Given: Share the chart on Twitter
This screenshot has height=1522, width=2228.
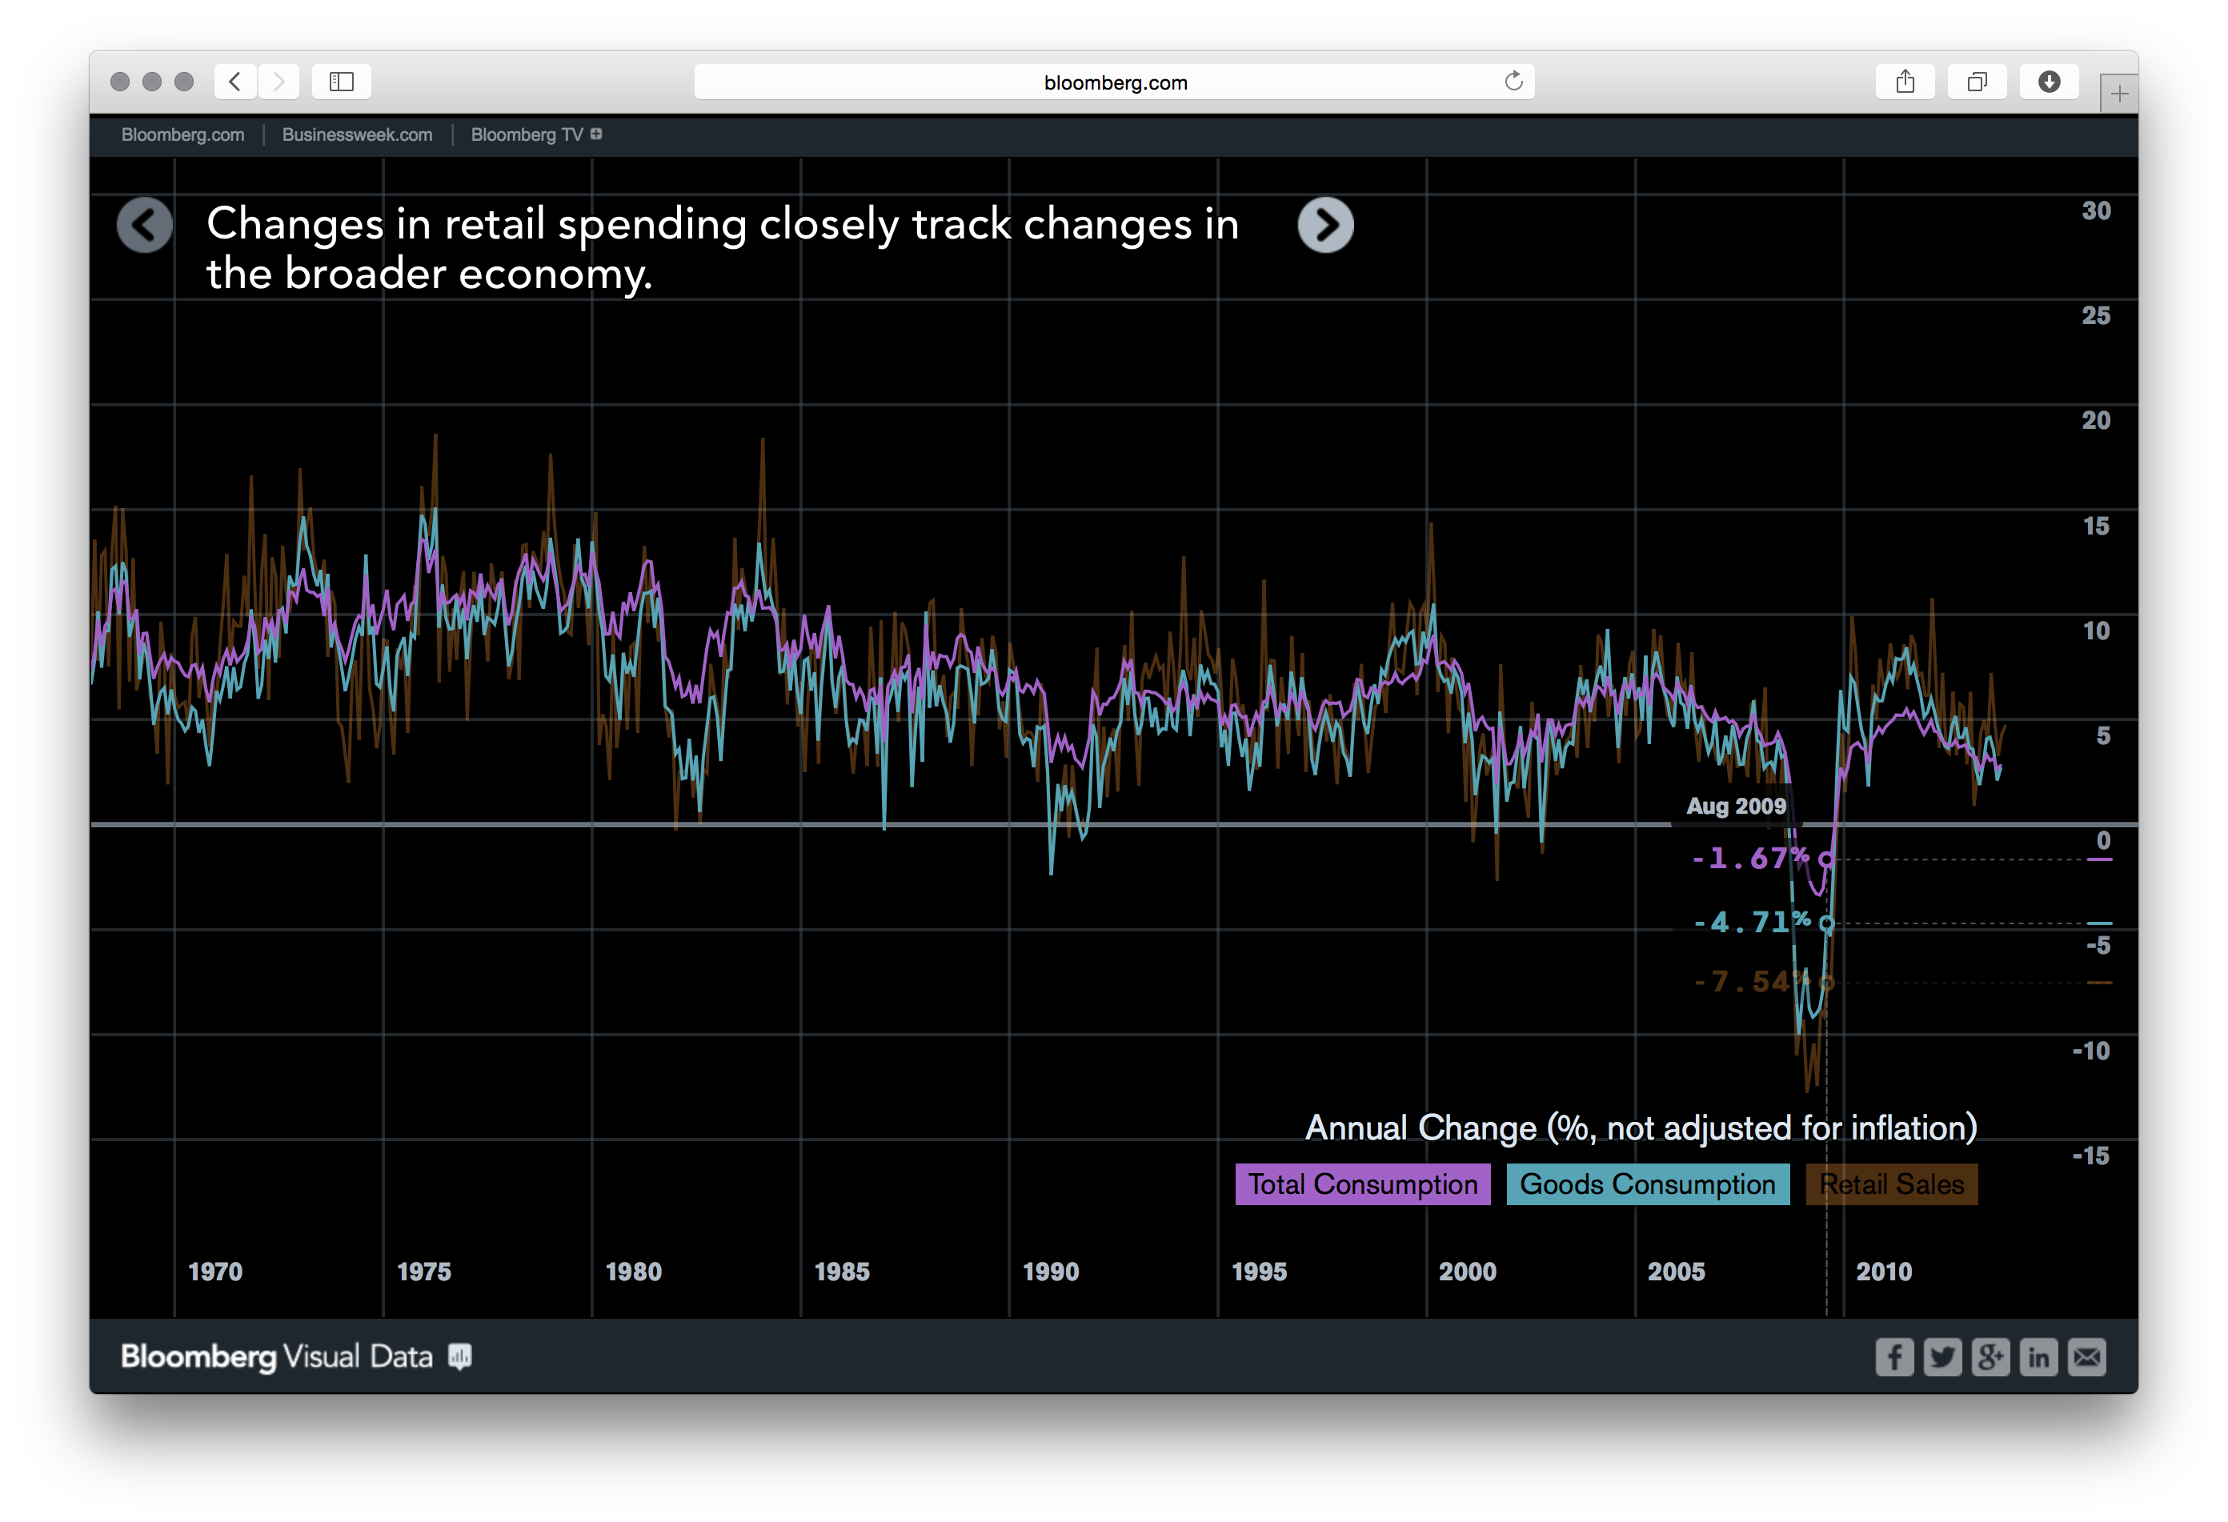Looking at the screenshot, I should pyautogui.click(x=1943, y=1356).
